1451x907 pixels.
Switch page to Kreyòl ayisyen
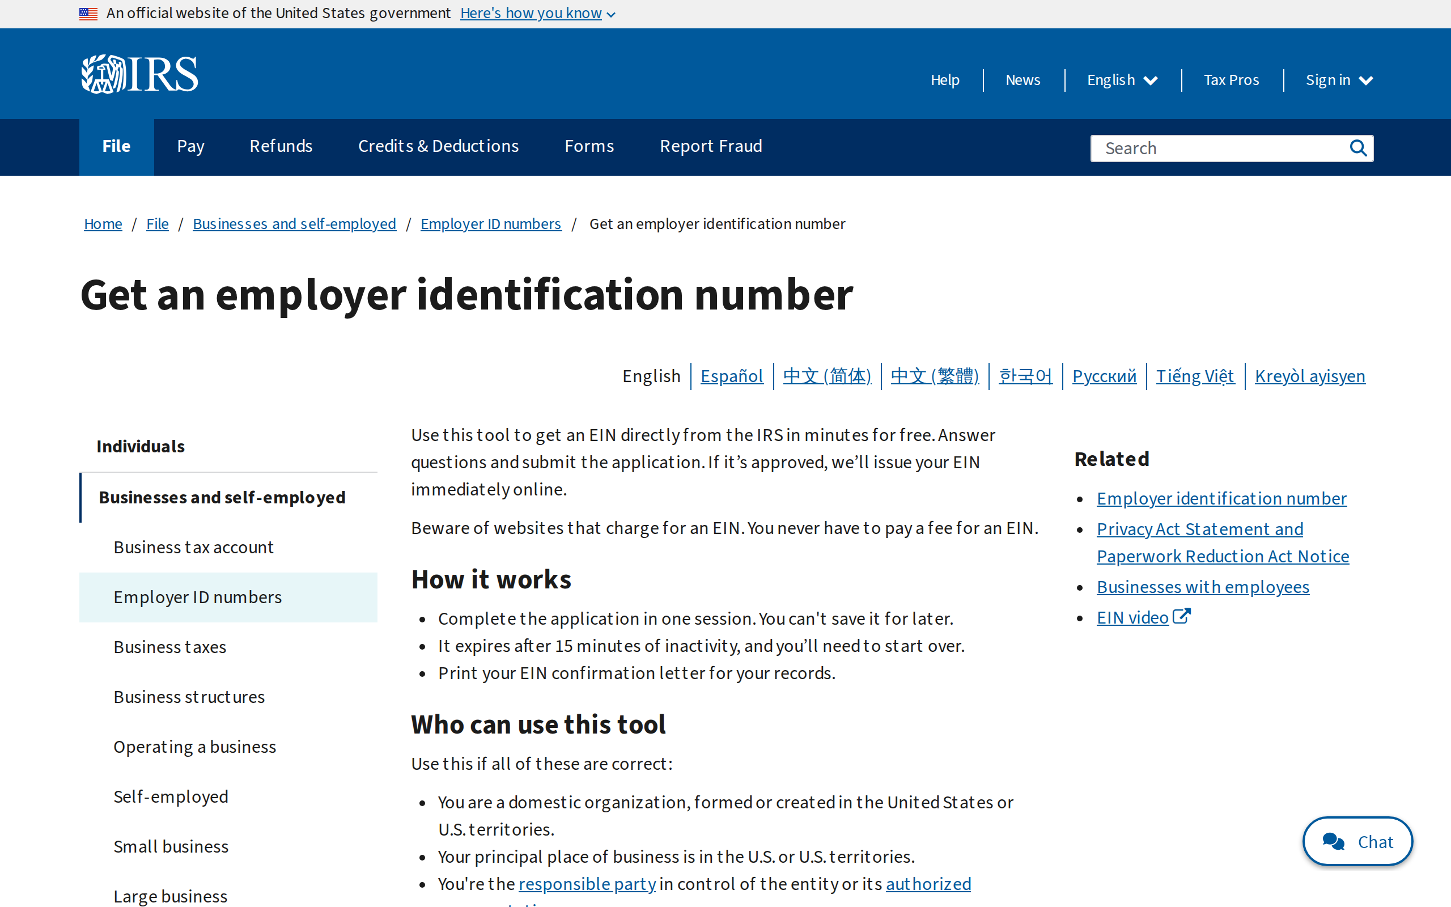(1309, 376)
